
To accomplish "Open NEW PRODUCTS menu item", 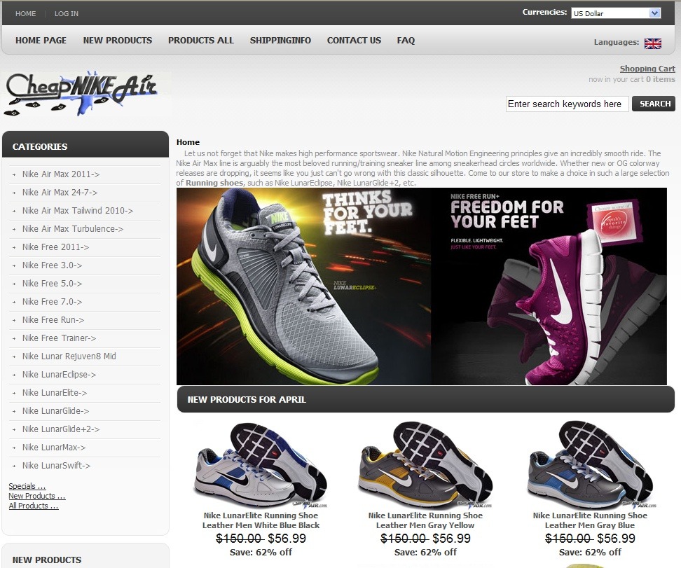I will [x=118, y=41].
